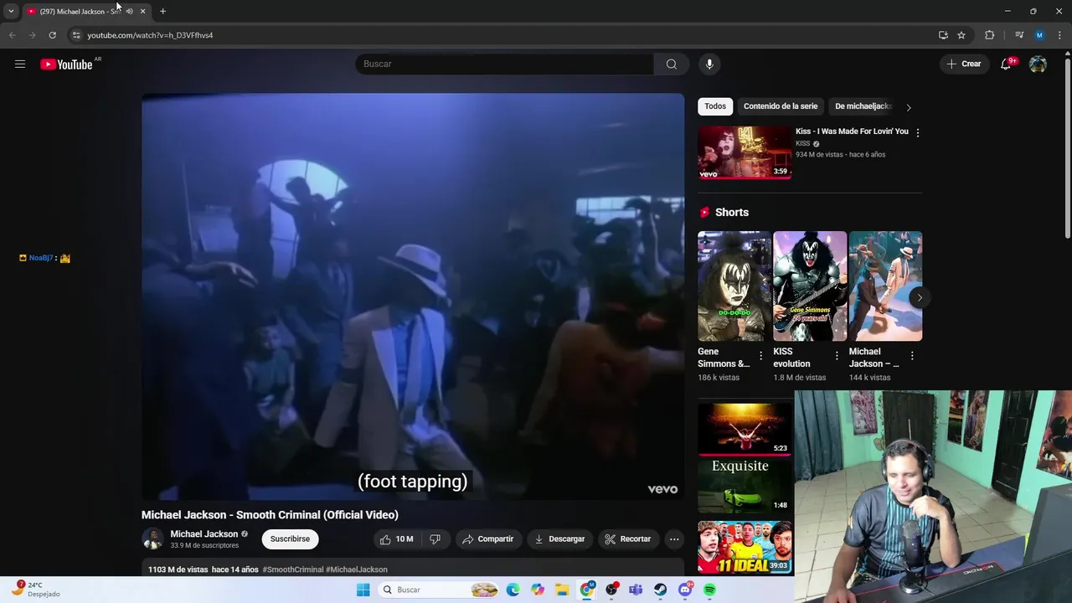This screenshot has width=1072, height=603.
Task: Open the 5:23 video thumbnail
Action: point(745,429)
